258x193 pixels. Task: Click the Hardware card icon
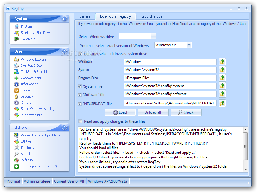[x=16, y=39]
